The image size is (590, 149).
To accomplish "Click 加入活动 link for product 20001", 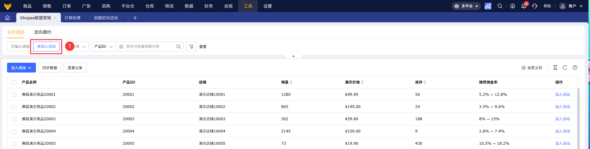I will coord(563,95).
